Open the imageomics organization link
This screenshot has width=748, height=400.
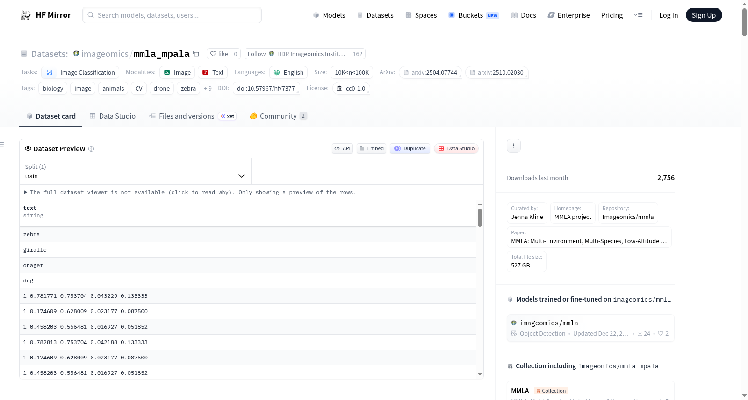(105, 54)
